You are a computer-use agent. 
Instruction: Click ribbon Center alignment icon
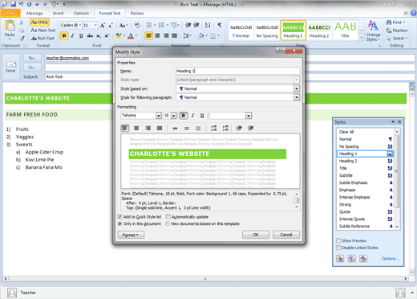coord(157,35)
